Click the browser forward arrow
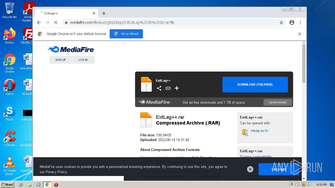The image size is (335, 188). 47,22
